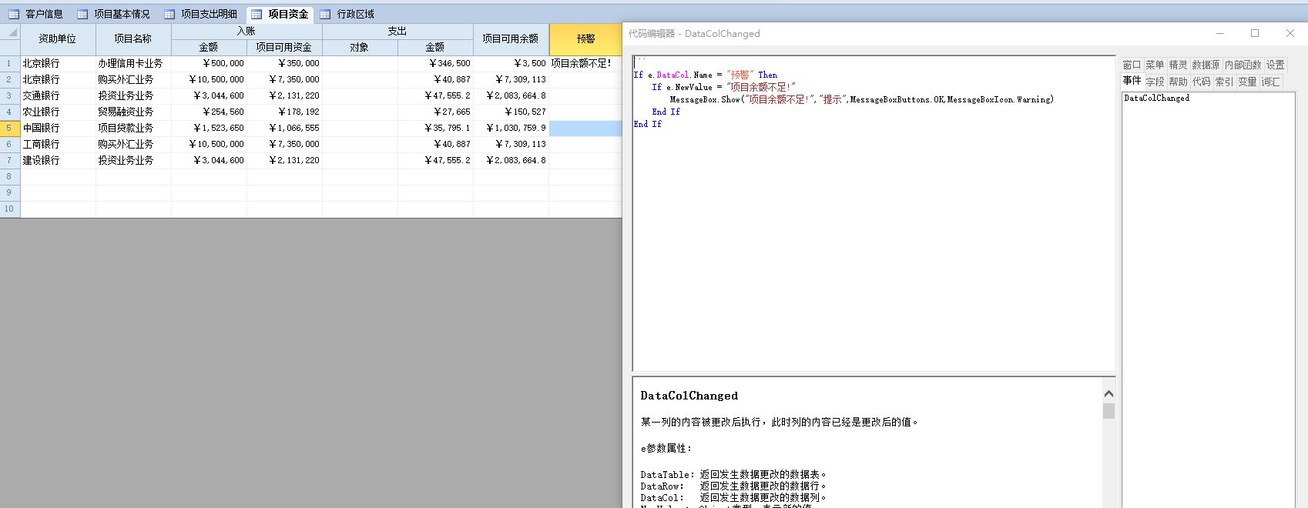The height and width of the screenshot is (508, 1308).
Task: Select row header number 5
Action: click(9, 128)
